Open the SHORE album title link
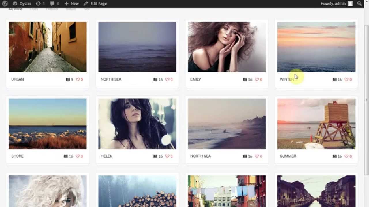Viewport: 369px width, 207px height. [17, 156]
